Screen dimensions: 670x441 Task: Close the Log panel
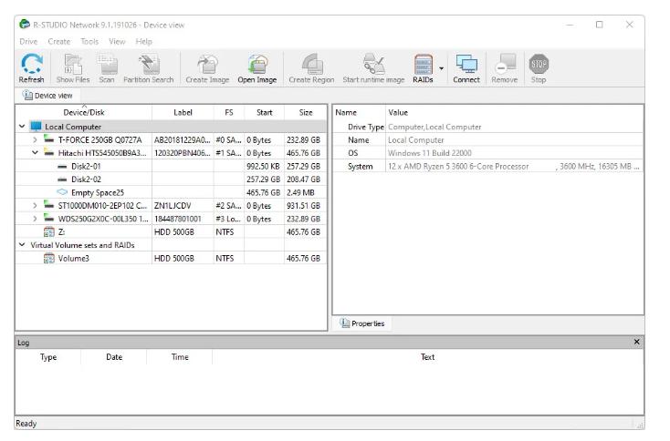click(x=637, y=341)
